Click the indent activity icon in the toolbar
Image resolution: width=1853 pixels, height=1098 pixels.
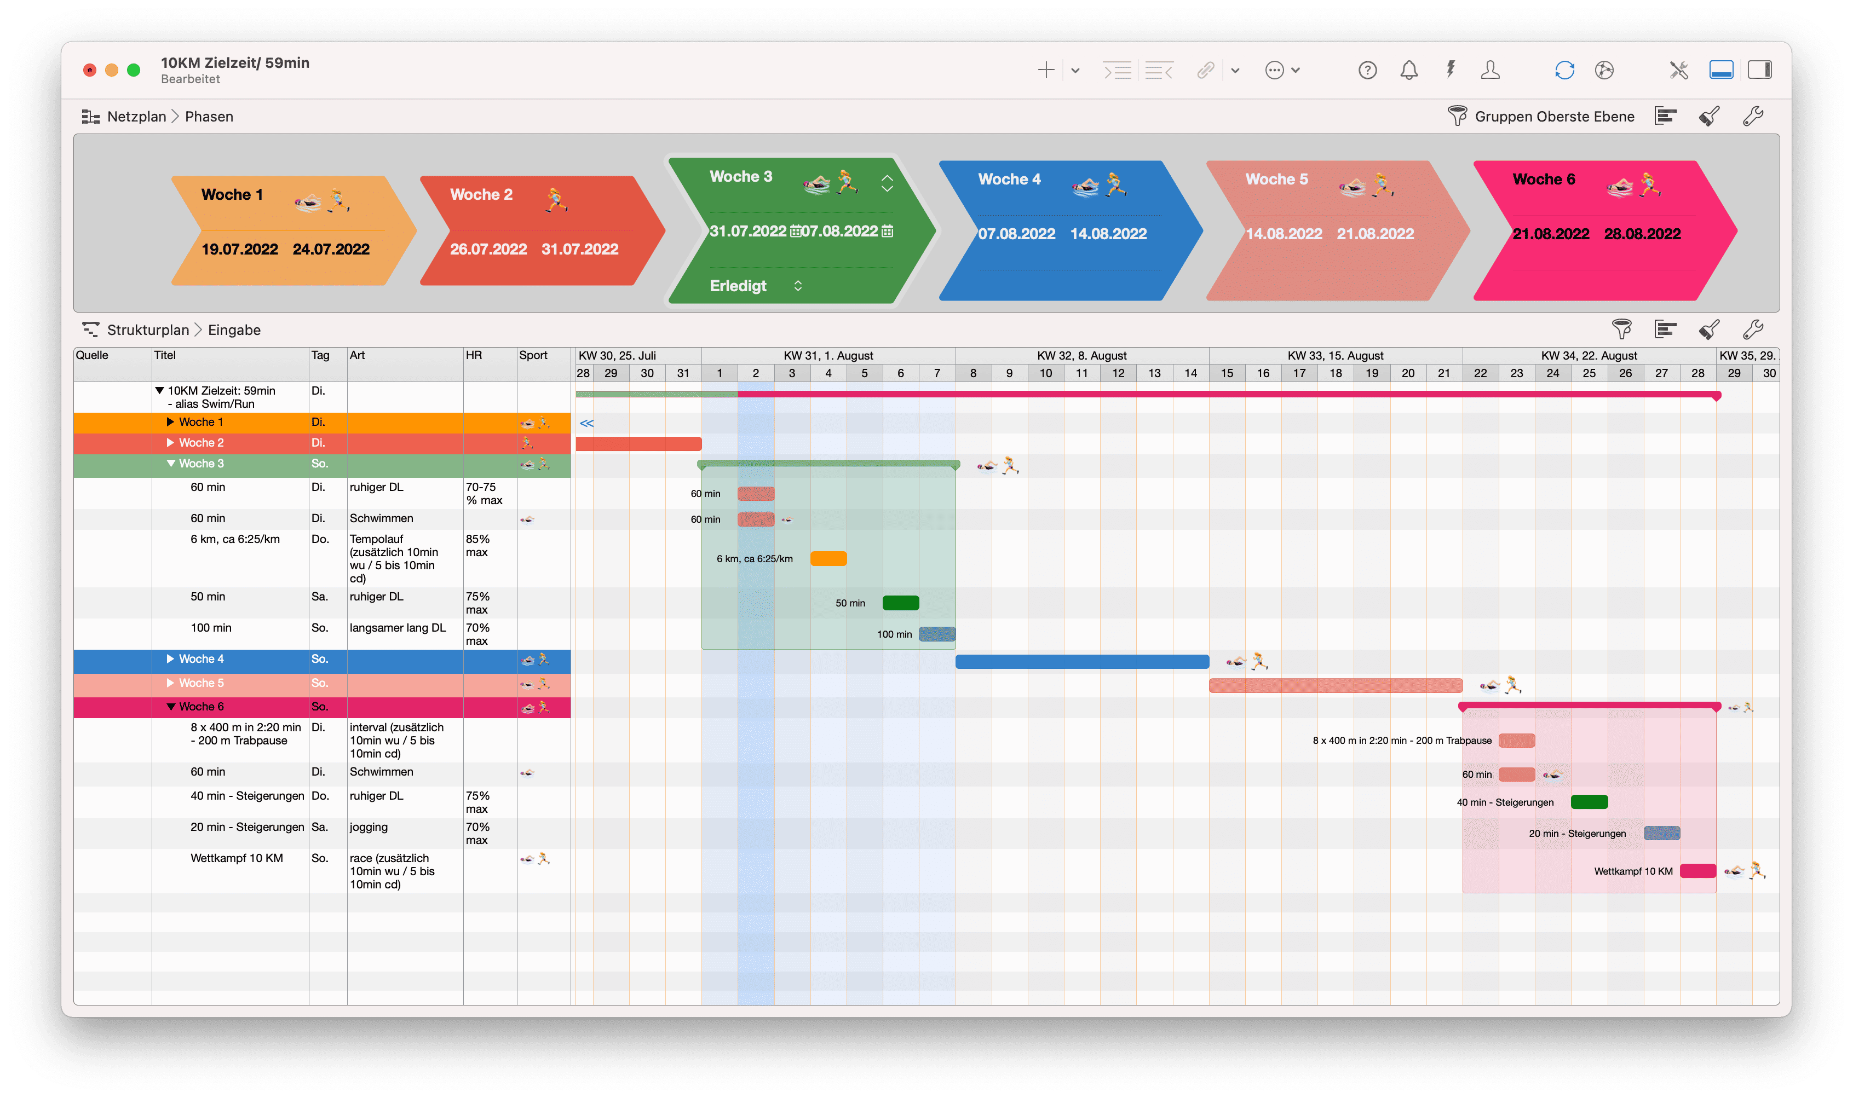pos(1118,70)
